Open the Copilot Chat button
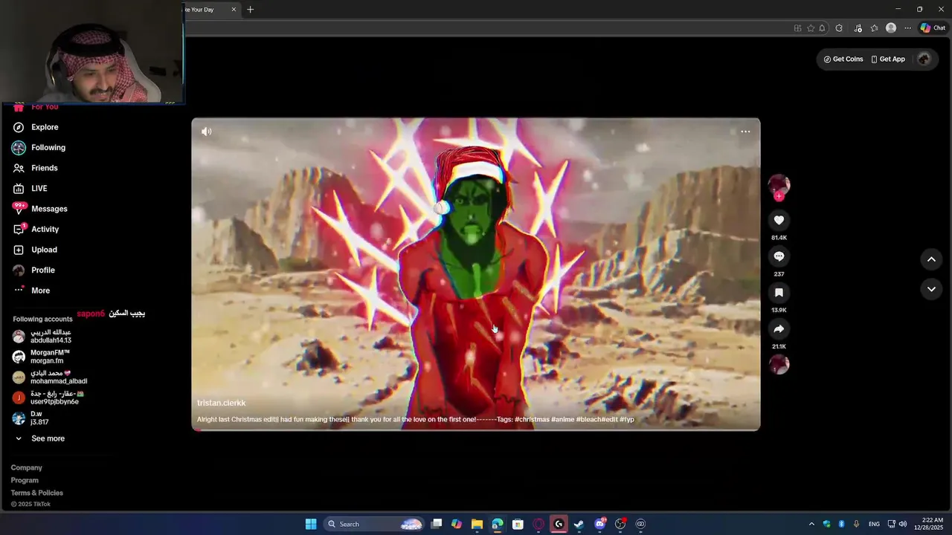This screenshot has width=952, height=535. (x=933, y=28)
